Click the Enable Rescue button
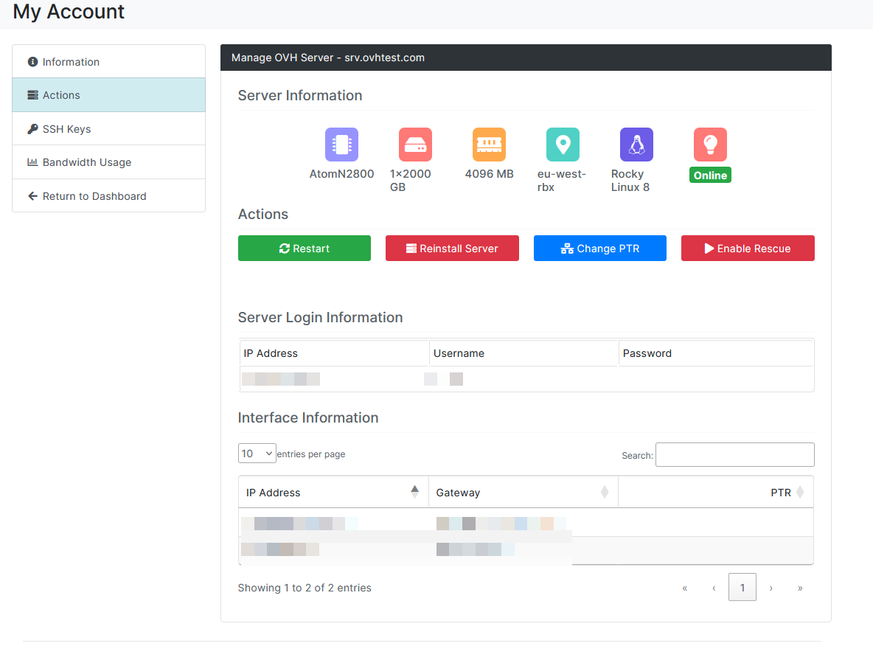This screenshot has height=646, width=873. (748, 249)
